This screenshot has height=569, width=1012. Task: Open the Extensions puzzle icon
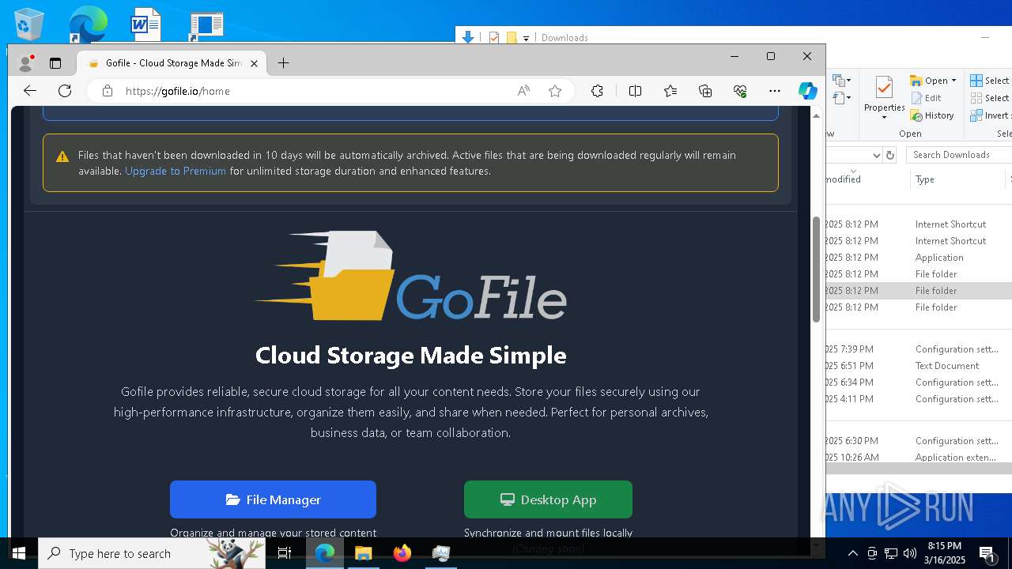[x=598, y=91]
